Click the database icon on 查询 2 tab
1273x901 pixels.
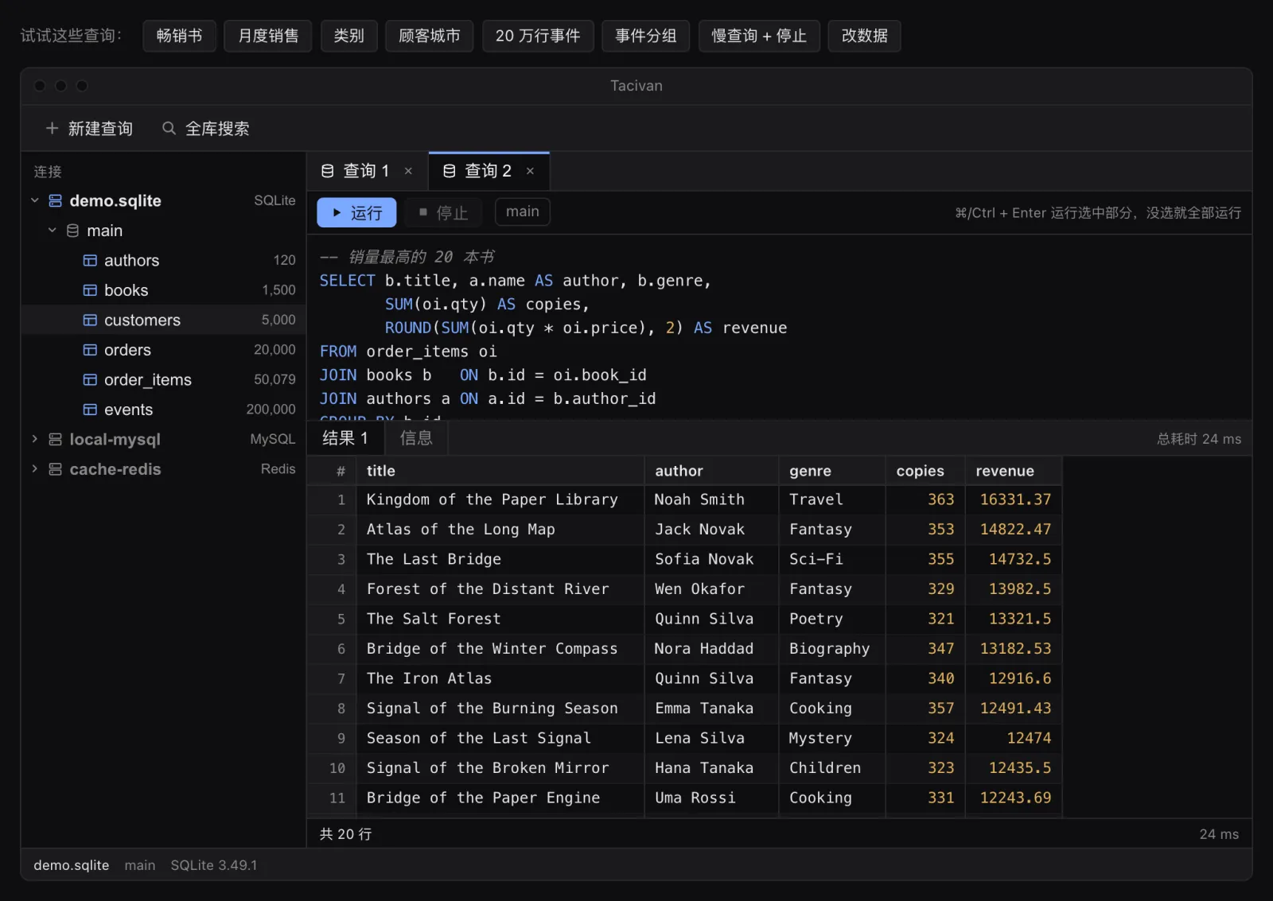[449, 171]
